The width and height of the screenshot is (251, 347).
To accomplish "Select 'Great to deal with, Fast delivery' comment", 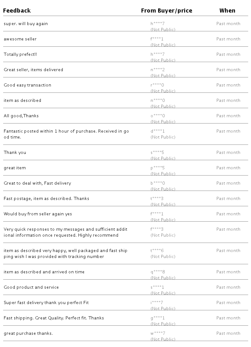I will (37, 183).
